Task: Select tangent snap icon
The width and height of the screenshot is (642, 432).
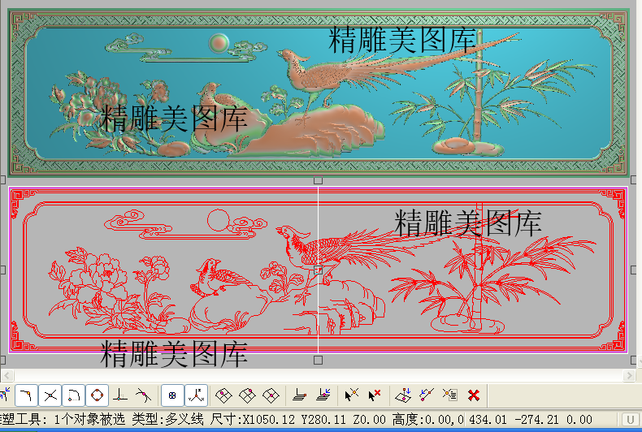Action: [x=143, y=395]
